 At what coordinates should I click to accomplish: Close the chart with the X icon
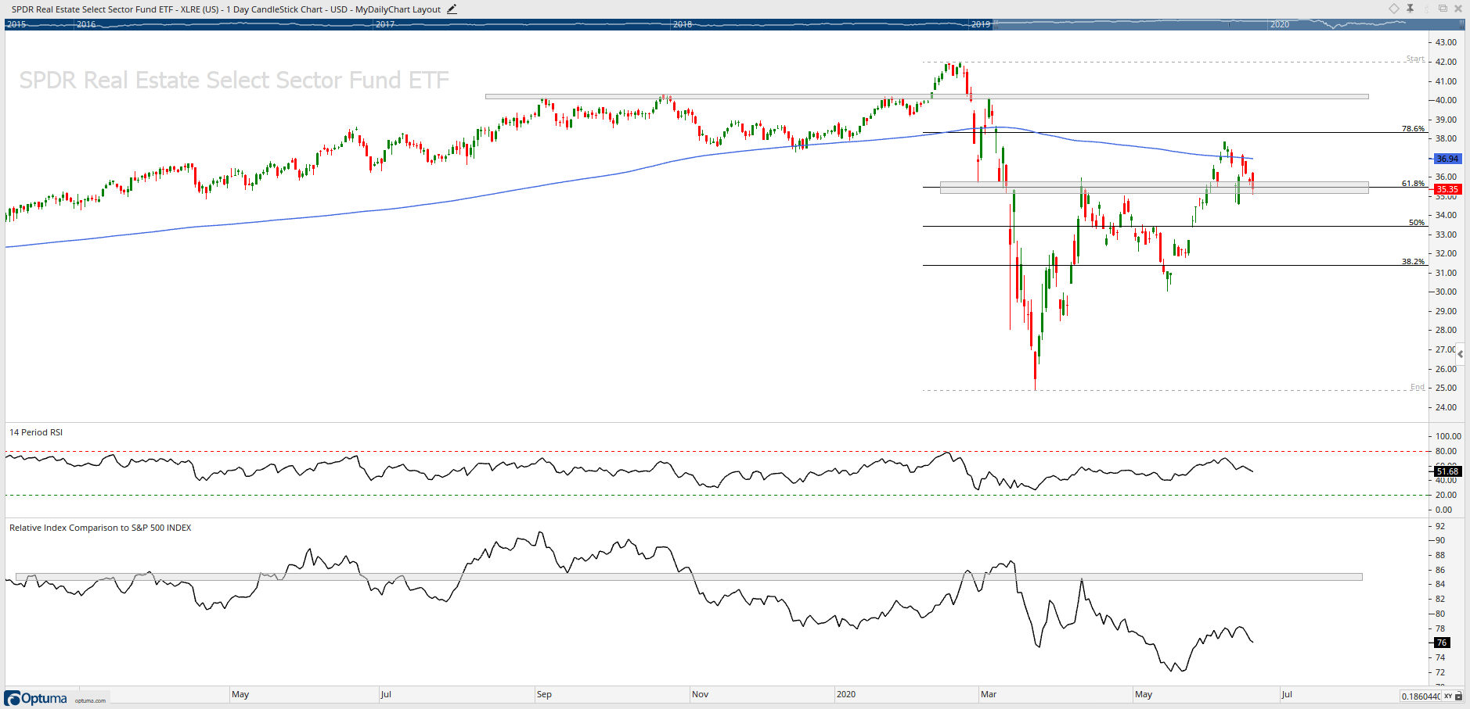[1458, 9]
